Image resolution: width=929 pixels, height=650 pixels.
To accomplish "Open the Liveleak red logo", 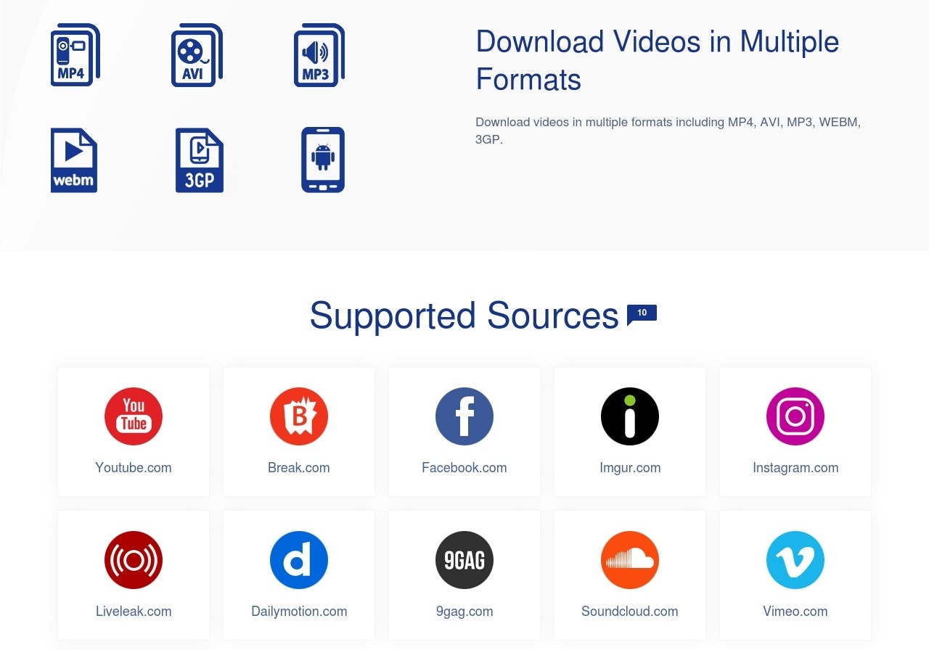I will coord(134,560).
